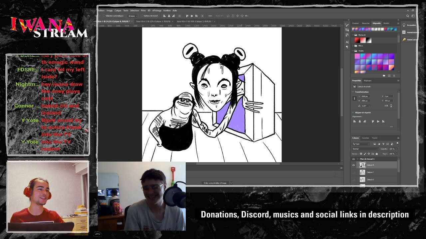Filter layers by pixel layer icon
426x239 pixels.
click(x=375, y=144)
